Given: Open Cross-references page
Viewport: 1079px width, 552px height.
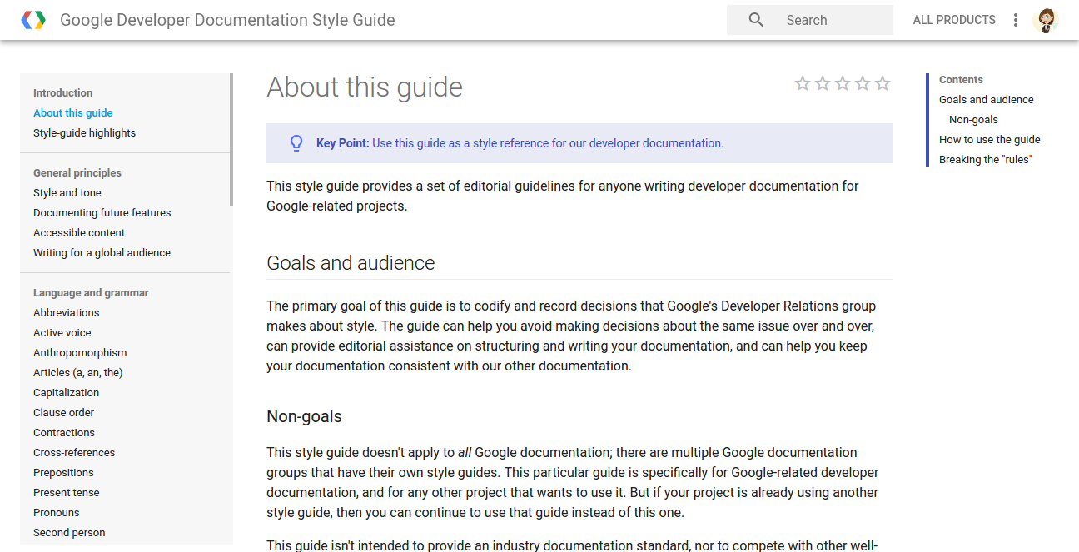Looking at the screenshot, I should (x=74, y=453).
